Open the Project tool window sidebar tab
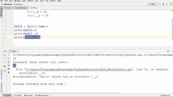 pyautogui.click(x=1, y=12)
